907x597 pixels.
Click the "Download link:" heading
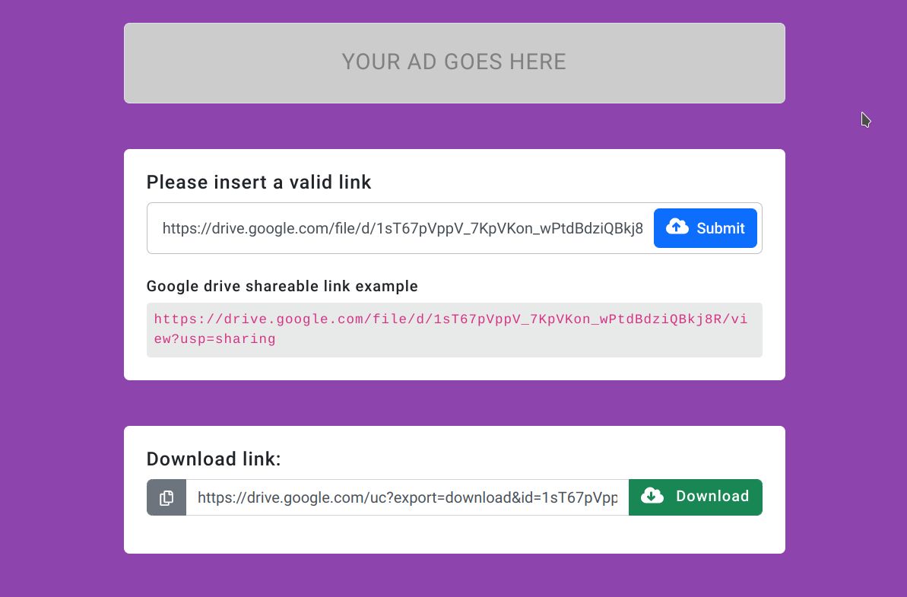tap(214, 459)
